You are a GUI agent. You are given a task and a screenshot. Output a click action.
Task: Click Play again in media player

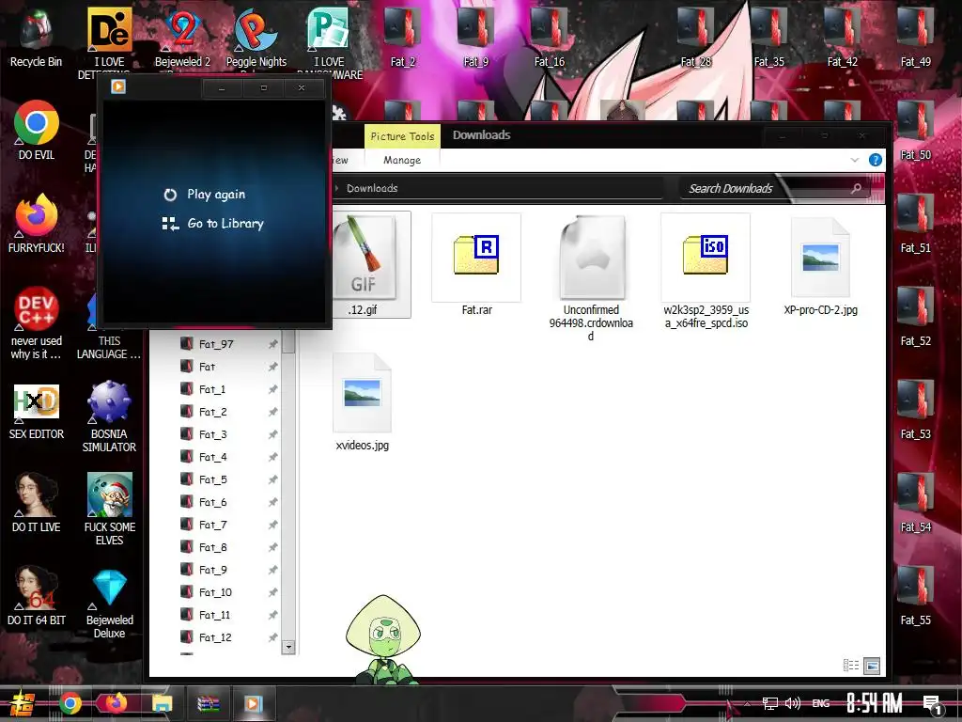coord(204,195)
